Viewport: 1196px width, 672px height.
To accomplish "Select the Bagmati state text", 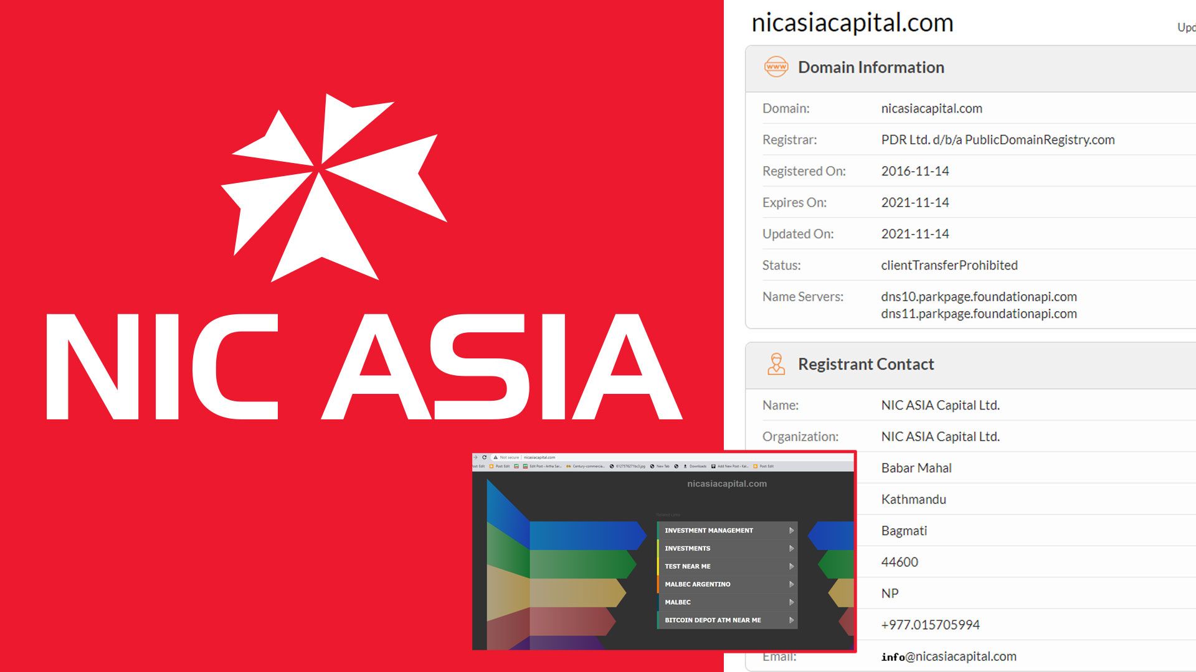I will tap(904, 531).
